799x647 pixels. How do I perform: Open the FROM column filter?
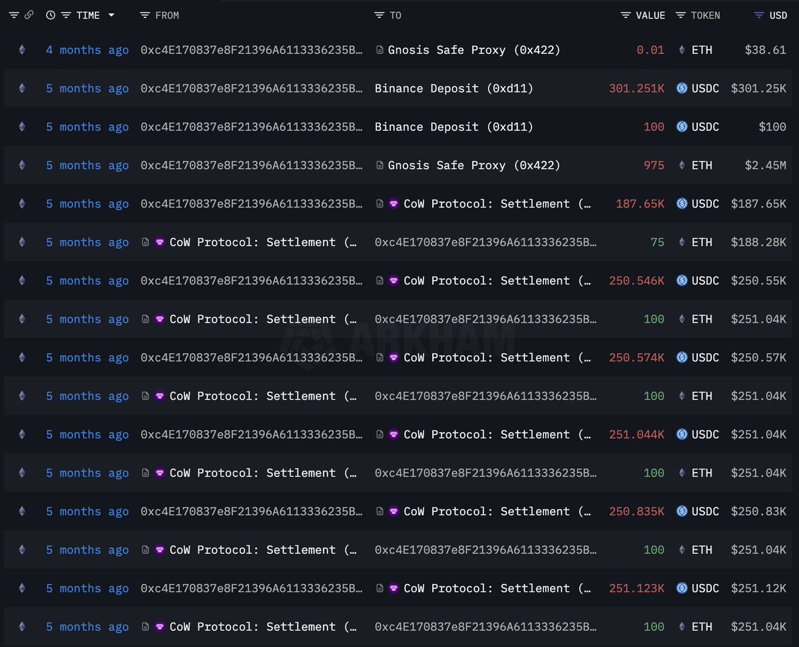pyautogui.click(x=145, y=15)
